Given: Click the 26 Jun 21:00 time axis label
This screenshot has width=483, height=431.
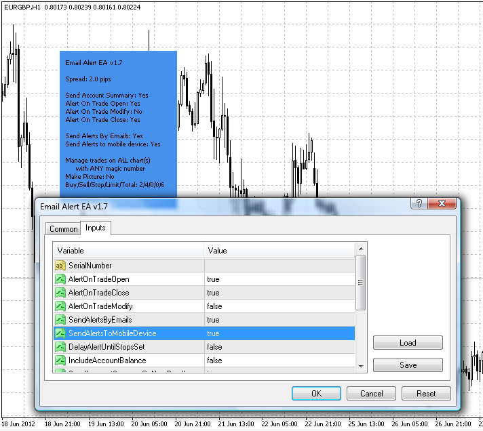Looking at the screenshot, I should [453, 424].
